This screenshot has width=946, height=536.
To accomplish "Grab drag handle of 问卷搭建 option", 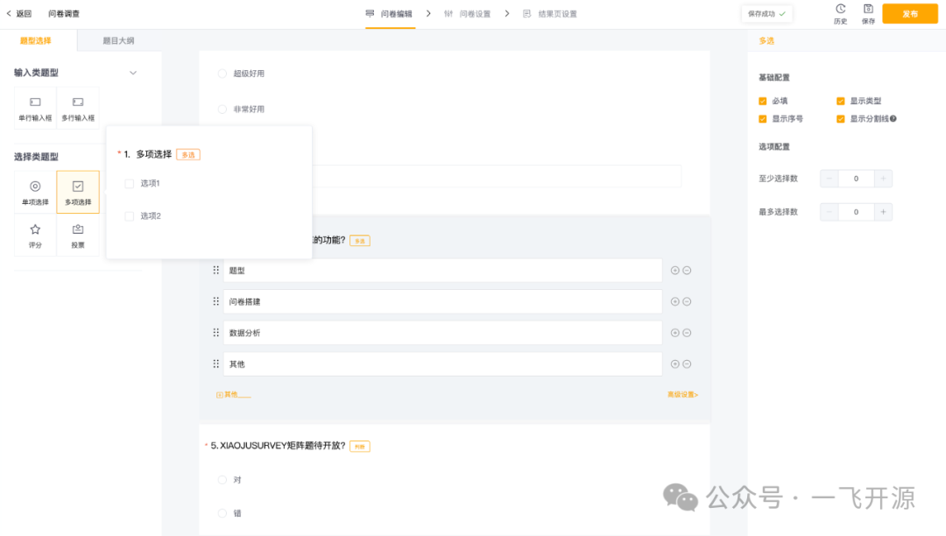I will [x=216, y=301].
